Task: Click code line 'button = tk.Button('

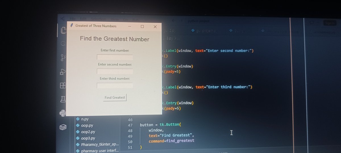Action: tap(160, 125)
